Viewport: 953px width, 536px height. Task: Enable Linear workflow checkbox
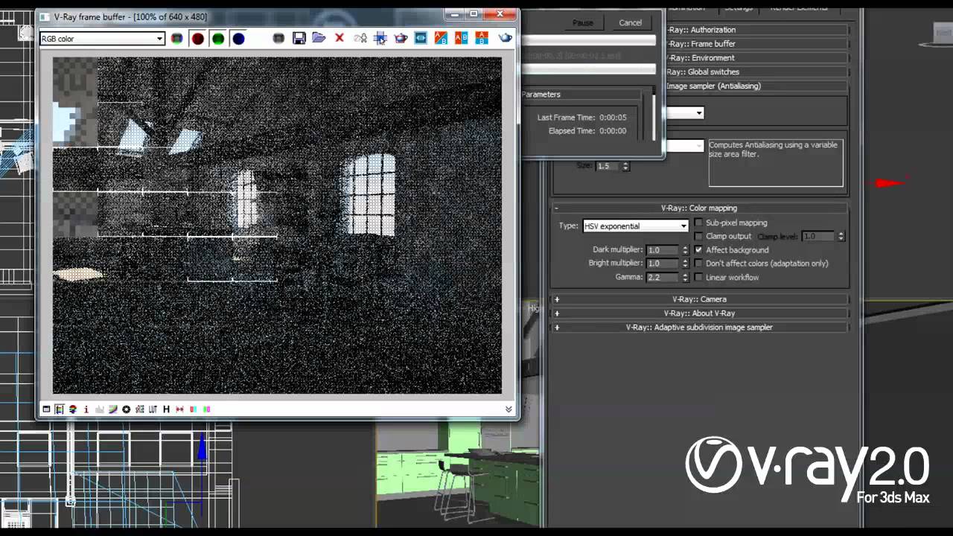[x=698, y=277]
